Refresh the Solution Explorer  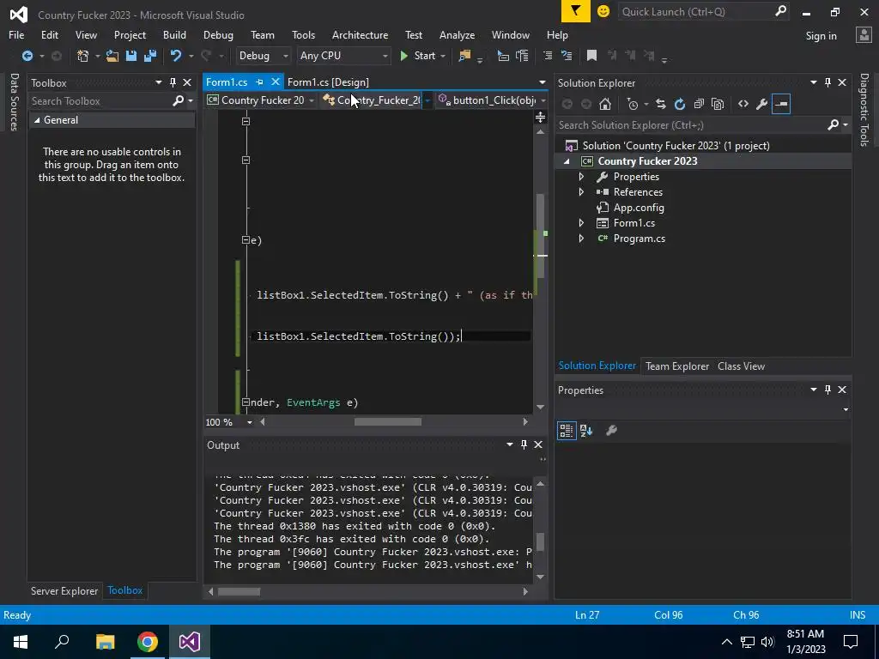point(680,104)
